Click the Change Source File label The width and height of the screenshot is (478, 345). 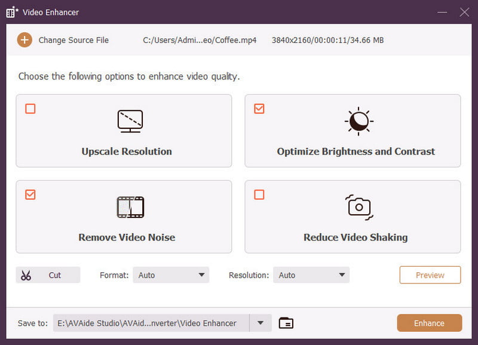point(73,40)
